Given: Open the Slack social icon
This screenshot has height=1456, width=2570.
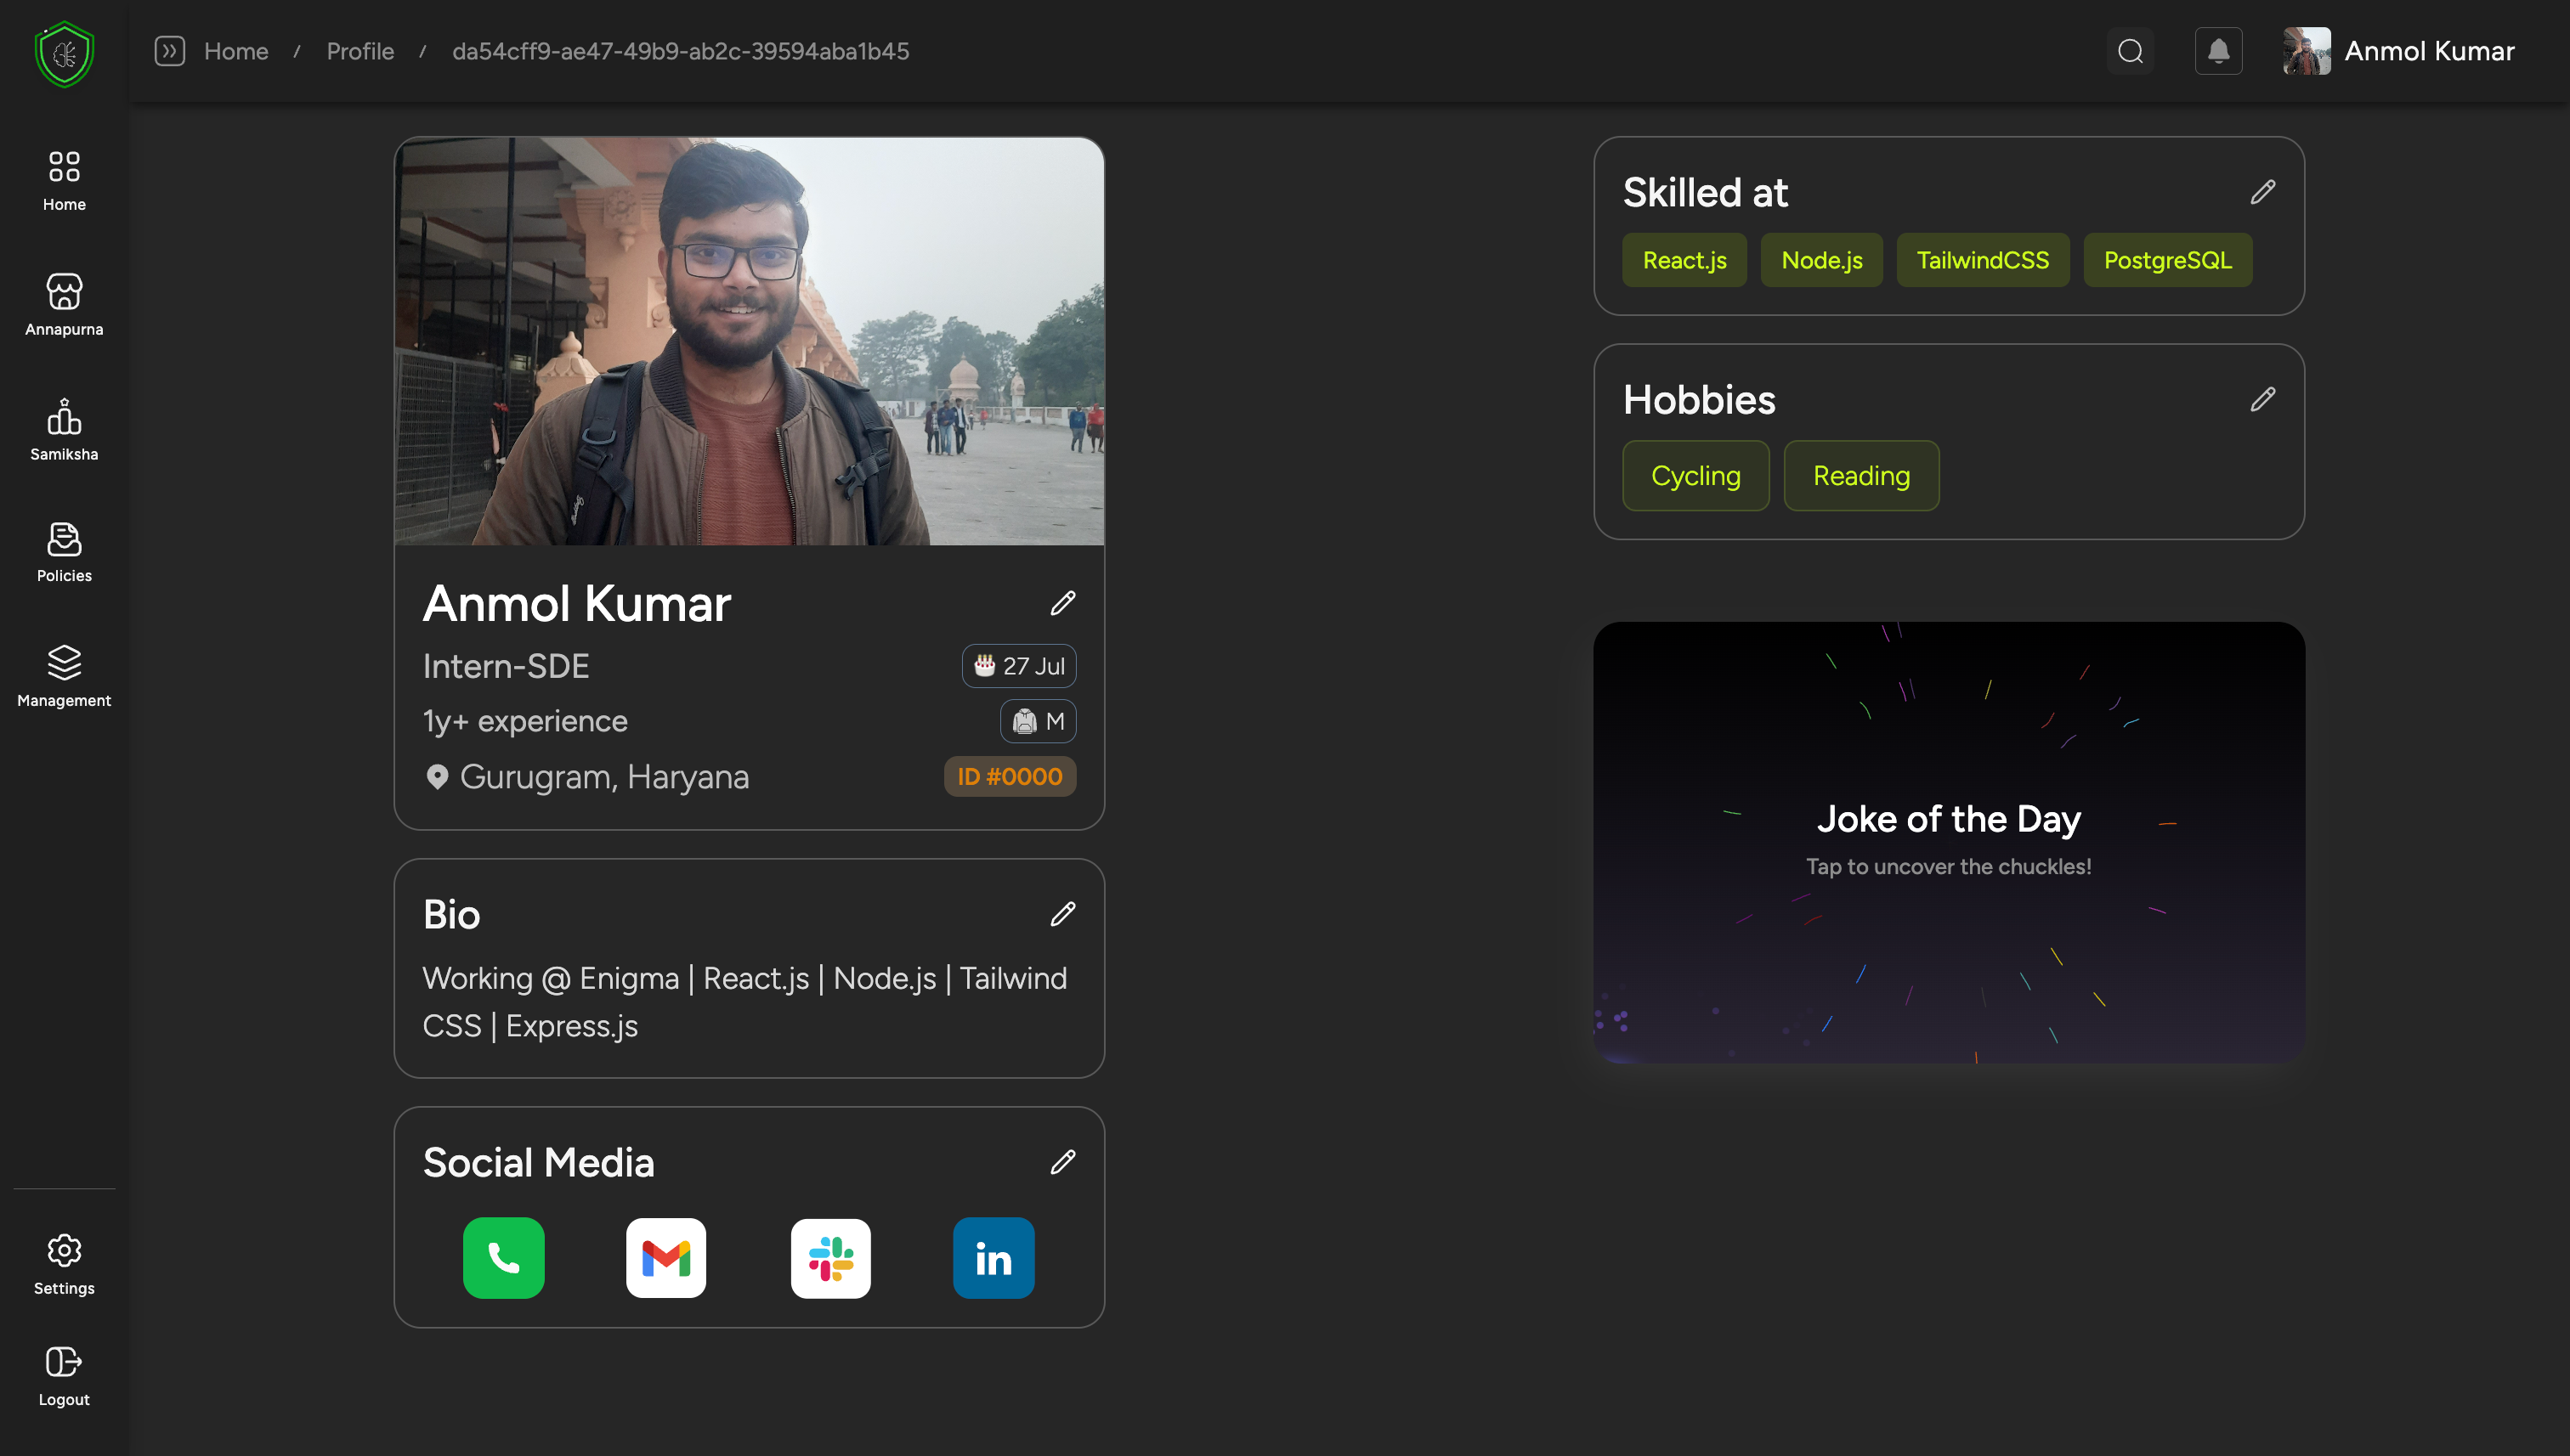Looking at the screenshot, I should click(830, 1257).
